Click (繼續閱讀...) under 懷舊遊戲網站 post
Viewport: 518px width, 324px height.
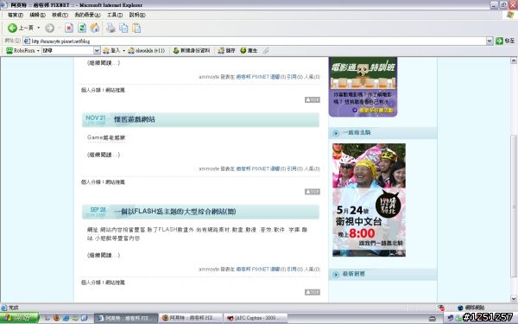[104, 155]
